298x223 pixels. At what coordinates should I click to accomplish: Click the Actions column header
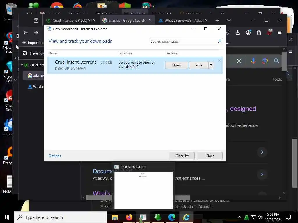tap(173, 53)
